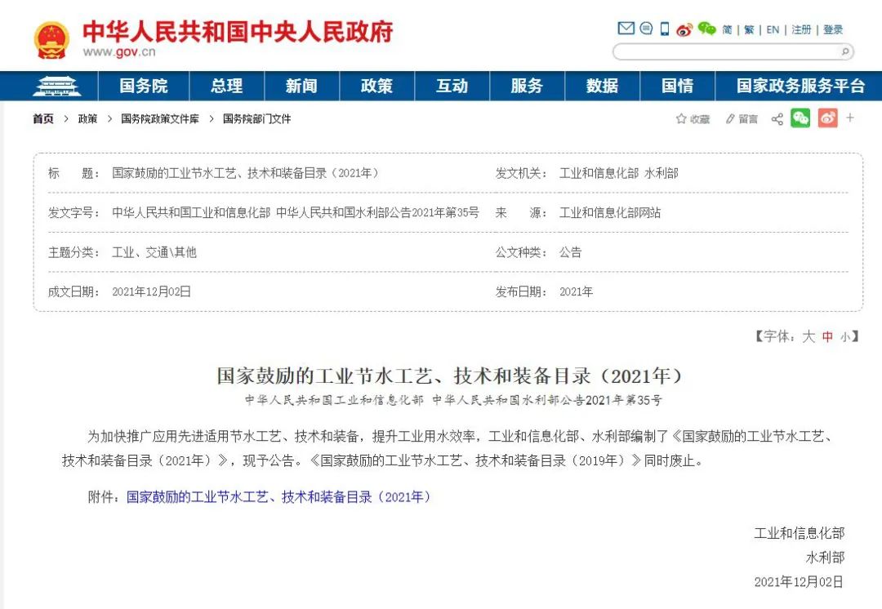Open the mobile phone icon in header
882x609 pixels.
click(x=665, y=29)
